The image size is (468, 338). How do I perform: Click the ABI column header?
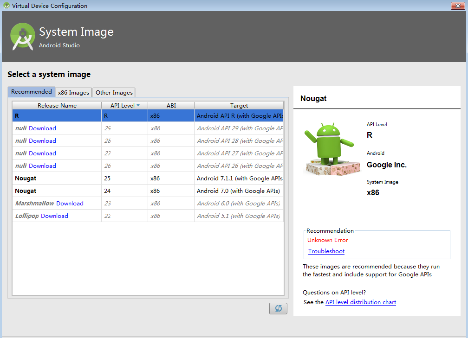171,106
